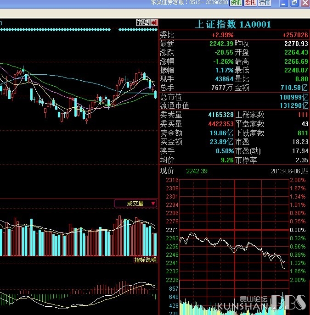Click the latest candlestick on K-line chart

(155, 94)
